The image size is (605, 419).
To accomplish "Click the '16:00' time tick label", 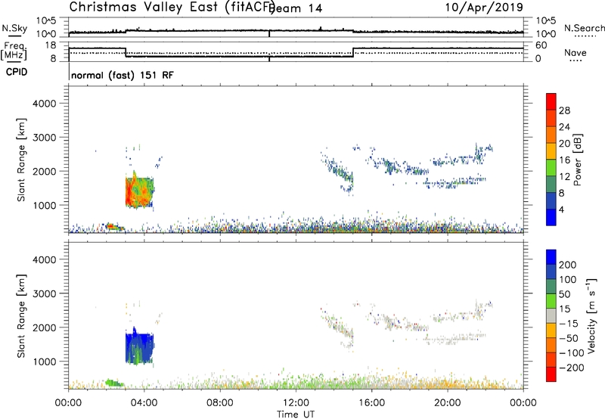I will click(x=371, y=403).
